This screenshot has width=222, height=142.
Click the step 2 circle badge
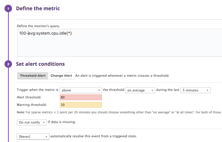coord(8,64)
